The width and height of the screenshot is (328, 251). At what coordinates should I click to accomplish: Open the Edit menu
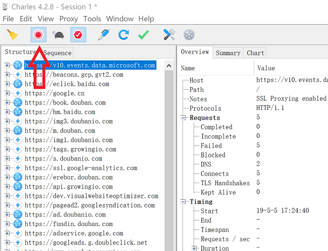point(26,19)
